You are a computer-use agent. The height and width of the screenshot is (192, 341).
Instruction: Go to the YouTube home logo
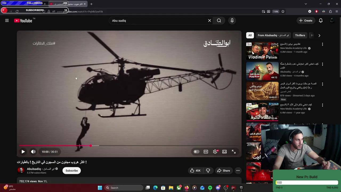[23, 21]
